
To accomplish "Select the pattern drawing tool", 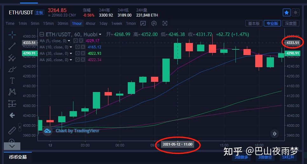I will coord(12,92).
